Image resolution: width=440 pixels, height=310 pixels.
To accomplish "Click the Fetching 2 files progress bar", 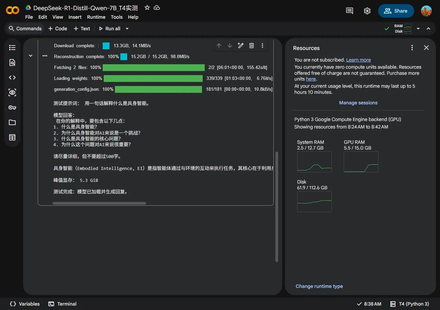I will tap(154, 68).
